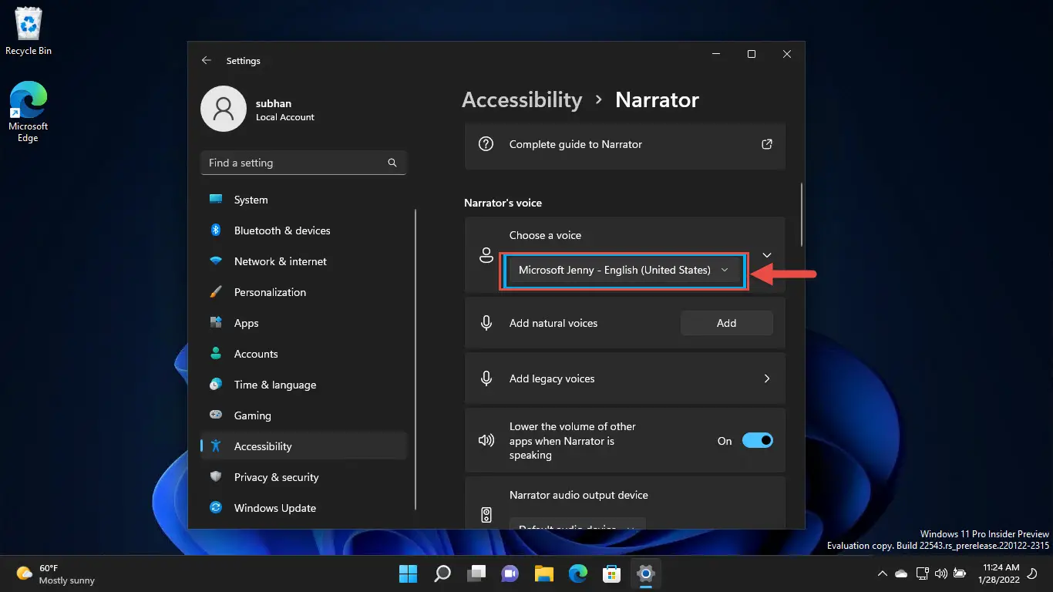1053x592 pixels.
Task: Click the subhan user profile avatar
Action: pos(224,109)
